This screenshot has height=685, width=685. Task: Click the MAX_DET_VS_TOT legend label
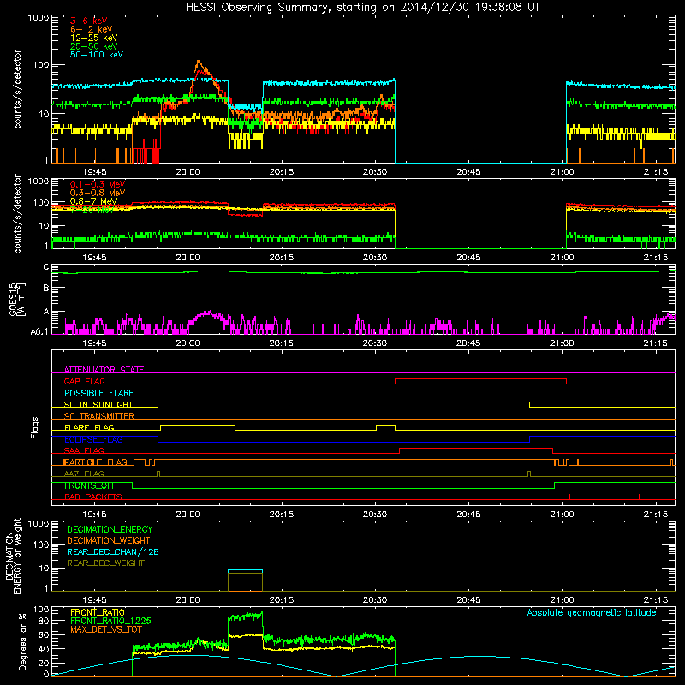tap(106, 629)
